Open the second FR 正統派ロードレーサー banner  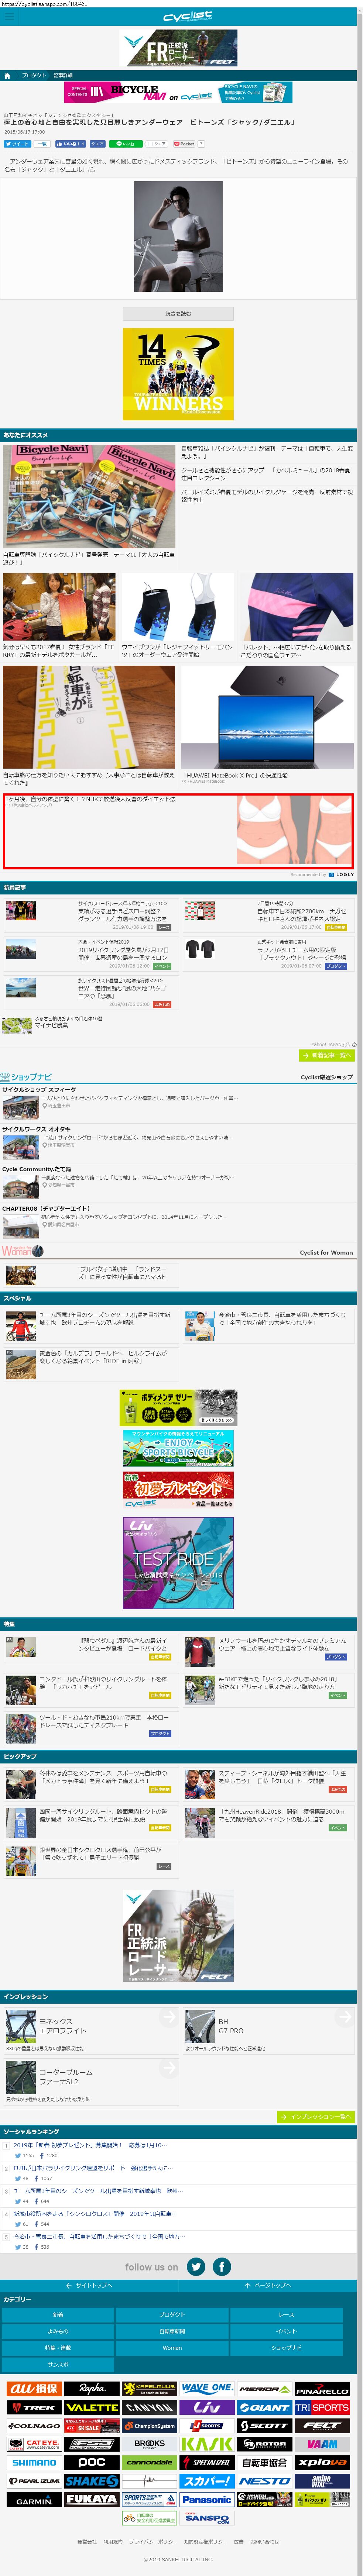[178, 1936]
